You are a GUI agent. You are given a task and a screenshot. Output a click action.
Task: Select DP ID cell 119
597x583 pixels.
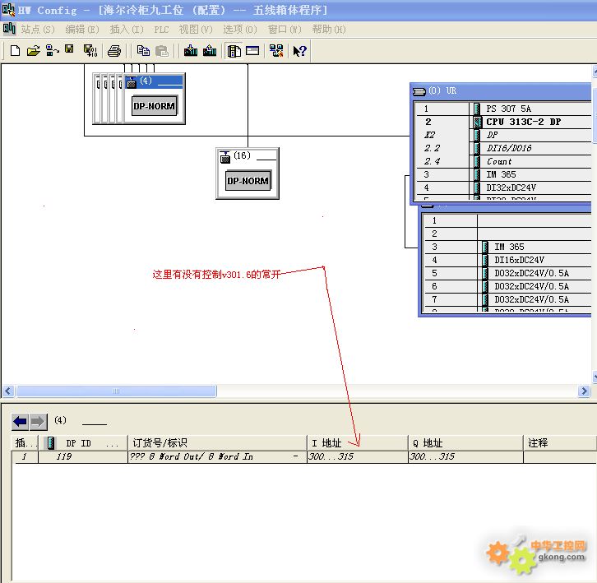[83, 456]
